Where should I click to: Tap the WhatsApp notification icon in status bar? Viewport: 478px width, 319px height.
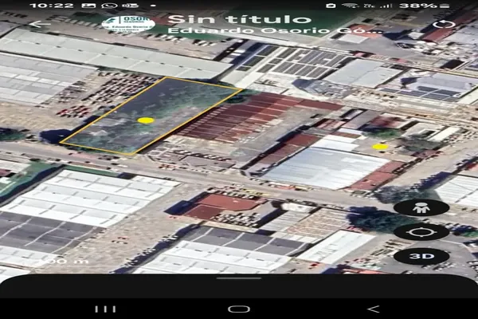(109, 5)
